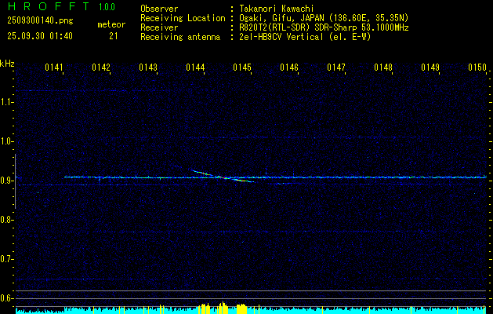Click the observer name Takanori Kawachi
493x314 pixels.
pyautogui.click(x=277, y=9)
